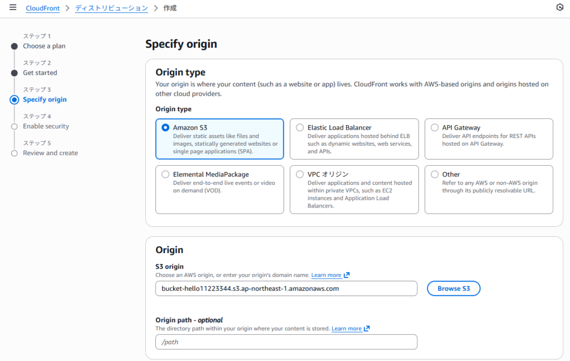Select the Amazon S3 origin type
Screen dimensions: 570x361
tap(165, 127)
